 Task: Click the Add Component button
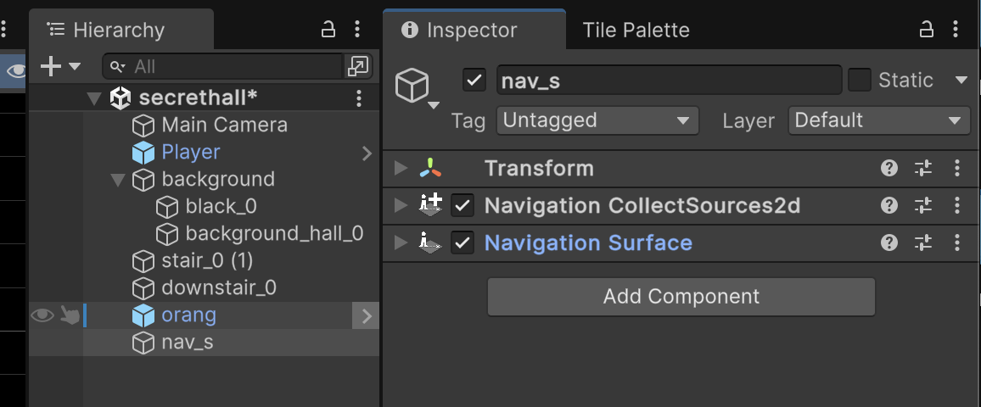(681, 297)
